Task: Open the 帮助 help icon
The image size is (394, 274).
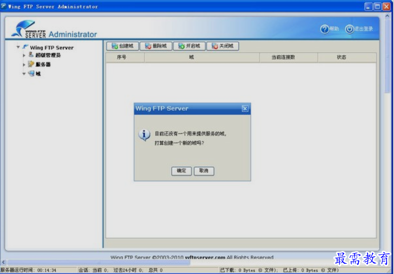Action: point(324,29)
